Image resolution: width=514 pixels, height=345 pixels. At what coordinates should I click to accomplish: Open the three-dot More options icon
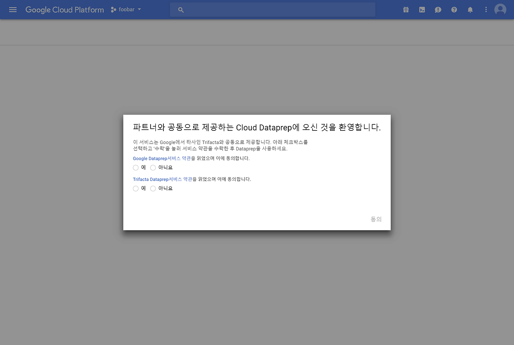pyautogui.click(x=486, y=10)
